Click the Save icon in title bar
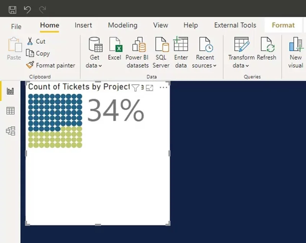This screenshot has width=306, height=243. click(x=13, y=10)
